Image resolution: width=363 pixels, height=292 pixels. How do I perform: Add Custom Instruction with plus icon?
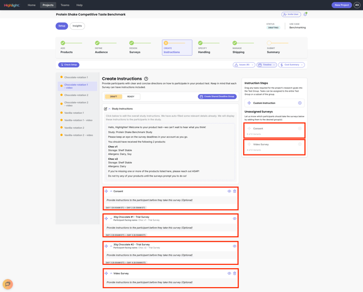click(300, 103)
